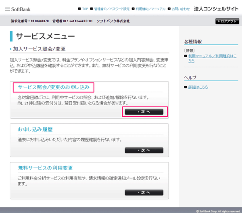This screenshot has width=242, height=213.
Task: Click 次へ under お申し込み履歴
Action: (x=144, y=150)
